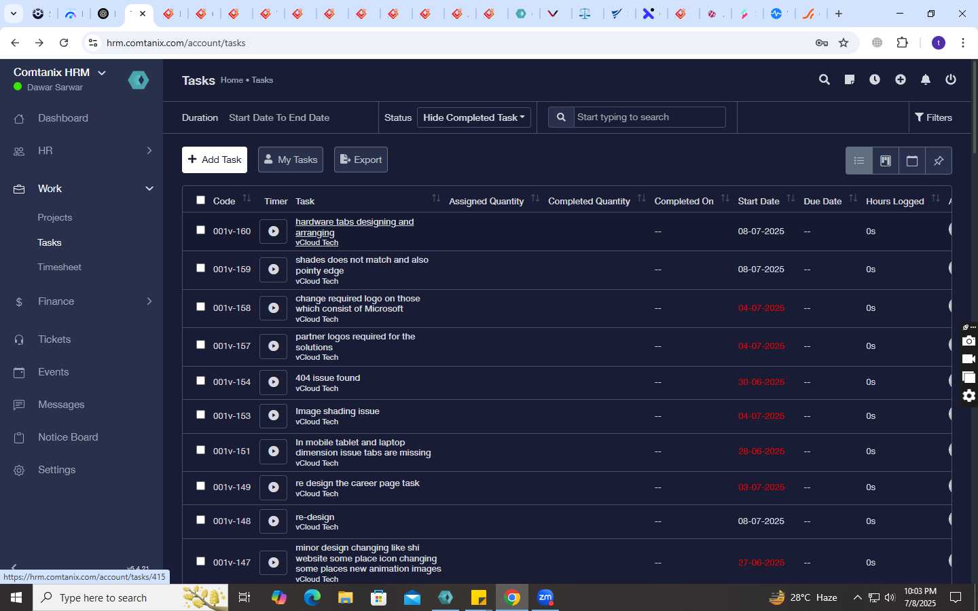Open browser extensions puzzle icon

click(902, 43)
